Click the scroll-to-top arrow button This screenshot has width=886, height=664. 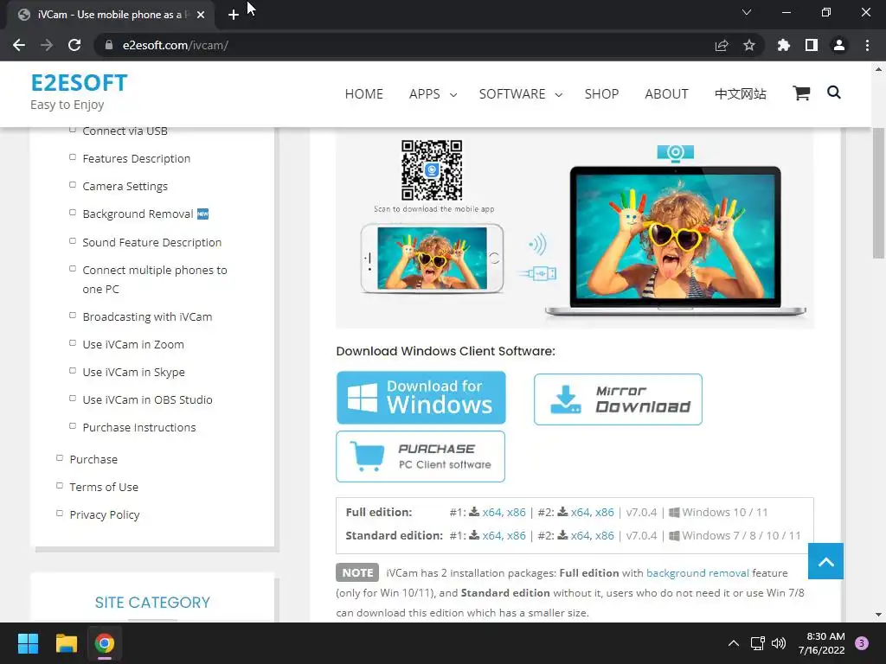[x=825, y=561]
